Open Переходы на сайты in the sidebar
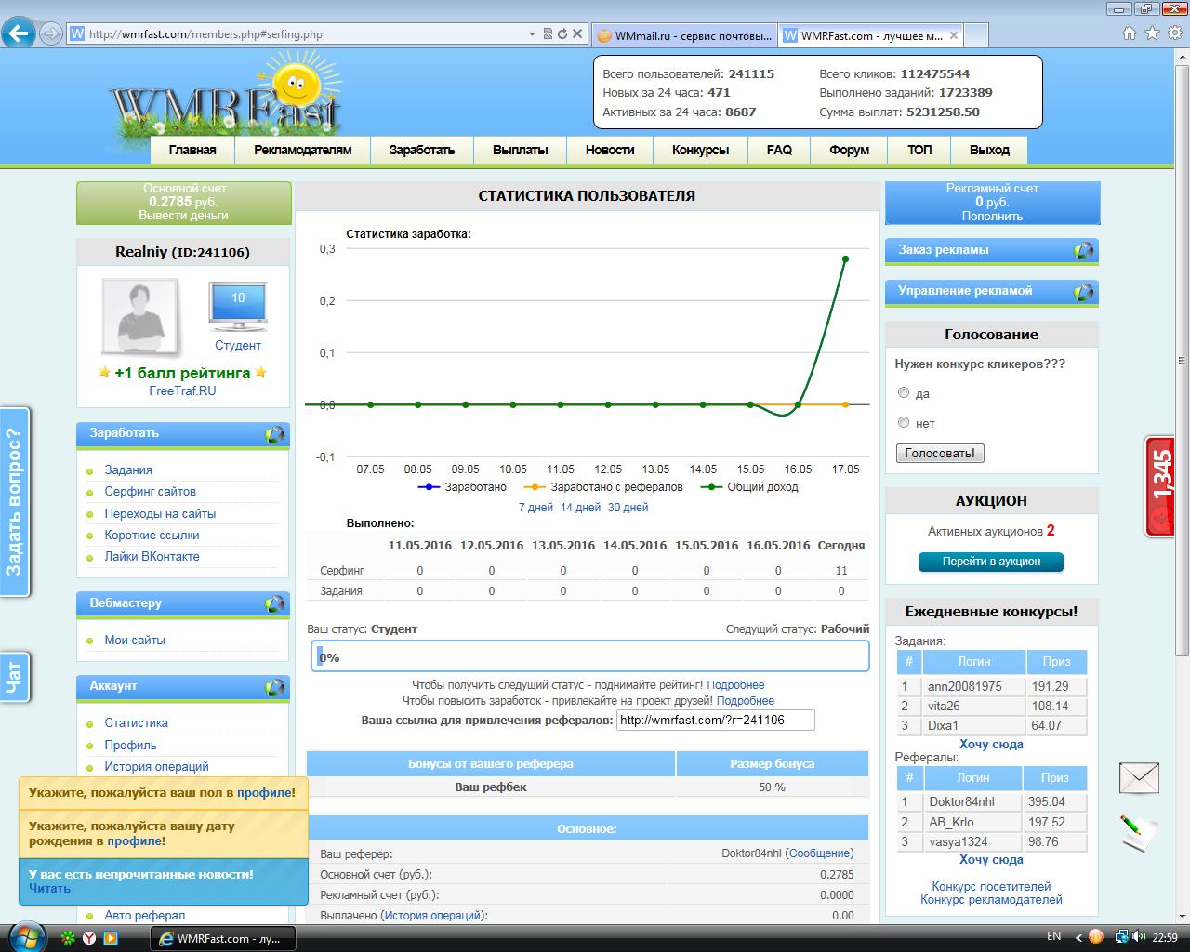The width and height of the screenshot is (1190, 952). point(160,513)
